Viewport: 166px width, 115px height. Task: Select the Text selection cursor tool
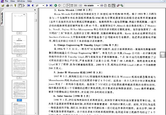tap(24, 6)
